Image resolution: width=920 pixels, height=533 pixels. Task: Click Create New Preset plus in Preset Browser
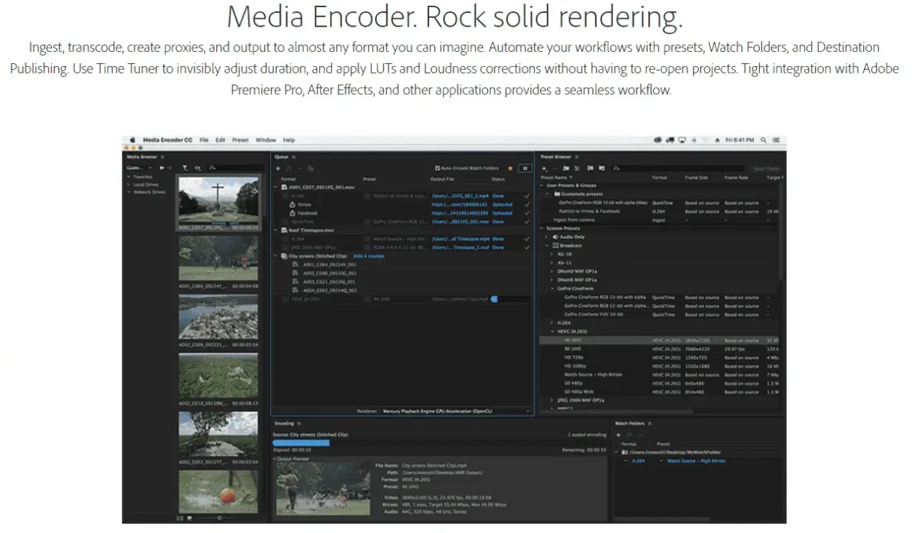544,168
